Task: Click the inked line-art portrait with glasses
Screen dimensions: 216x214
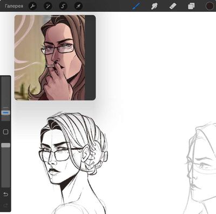Action: click(x=73, y=163)
